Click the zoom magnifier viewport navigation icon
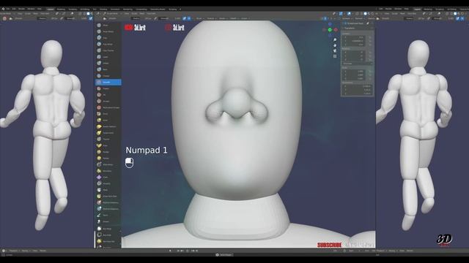 pos(335,40)
